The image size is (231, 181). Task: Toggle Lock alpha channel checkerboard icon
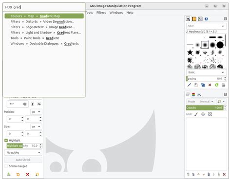[210, 114]
